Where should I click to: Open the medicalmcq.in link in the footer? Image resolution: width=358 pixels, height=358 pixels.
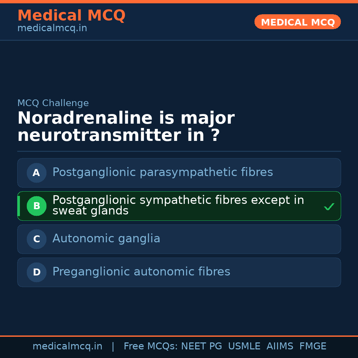click(x=67, y=346)
